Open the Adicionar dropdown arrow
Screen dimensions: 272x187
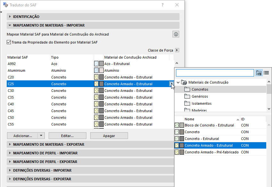pyautogui.click(x=41, y=135)
